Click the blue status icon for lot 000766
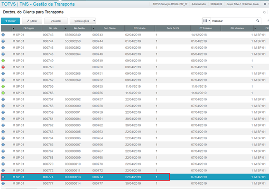269x189 pixels. click(3, 144)
